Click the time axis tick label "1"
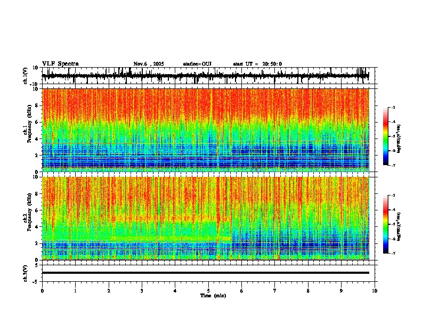 tap(75, 290)
